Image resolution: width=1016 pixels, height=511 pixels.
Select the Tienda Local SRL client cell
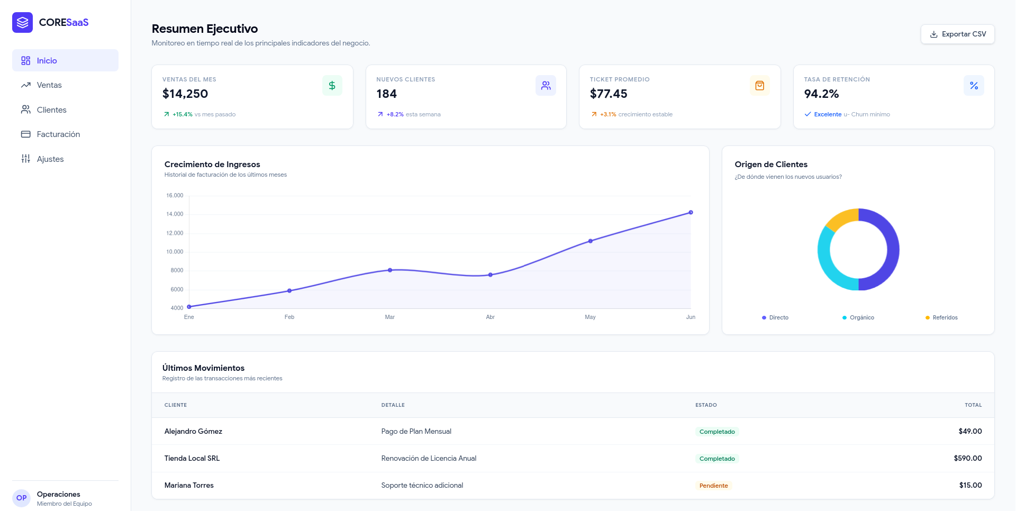192,459
